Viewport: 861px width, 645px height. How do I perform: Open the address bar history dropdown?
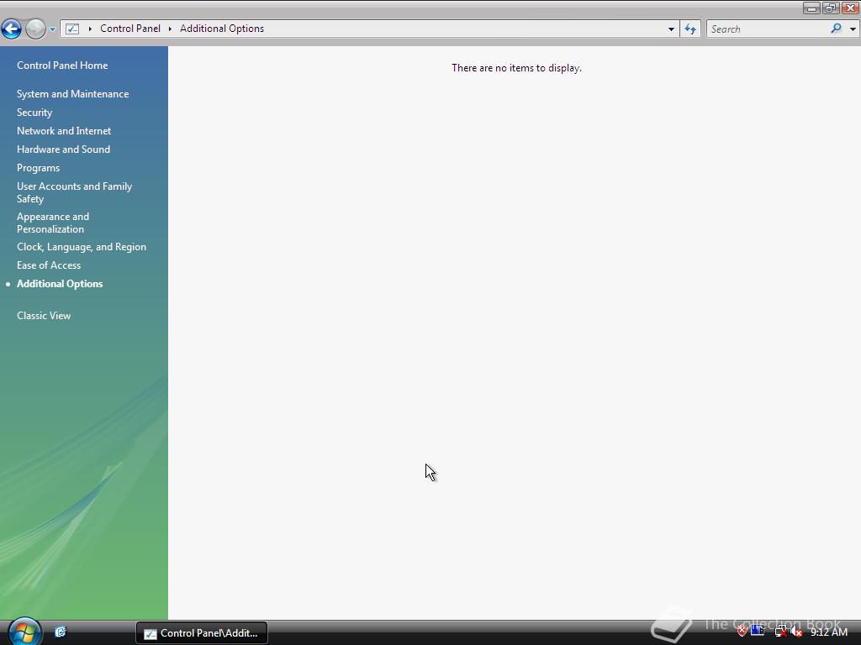[671, 29]
